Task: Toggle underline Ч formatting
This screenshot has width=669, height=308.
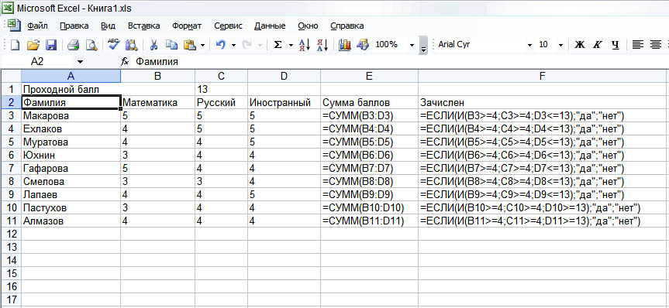Action: click(x=616, y=45)
